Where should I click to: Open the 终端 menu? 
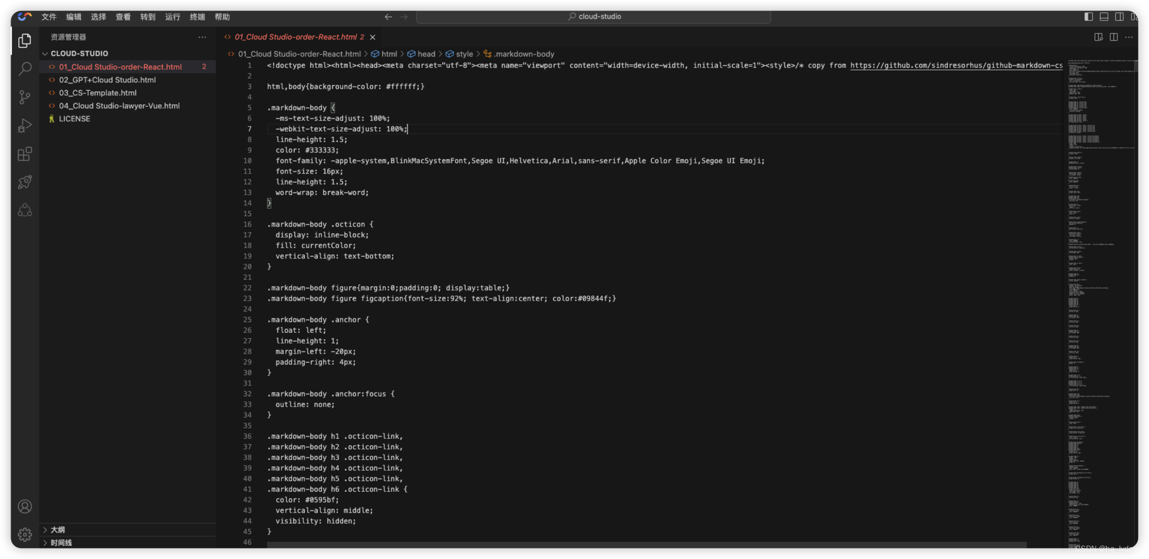[x=197, y=17]
